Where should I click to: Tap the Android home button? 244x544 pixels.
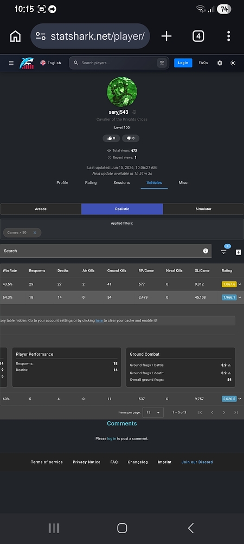[x=122, y=528]
